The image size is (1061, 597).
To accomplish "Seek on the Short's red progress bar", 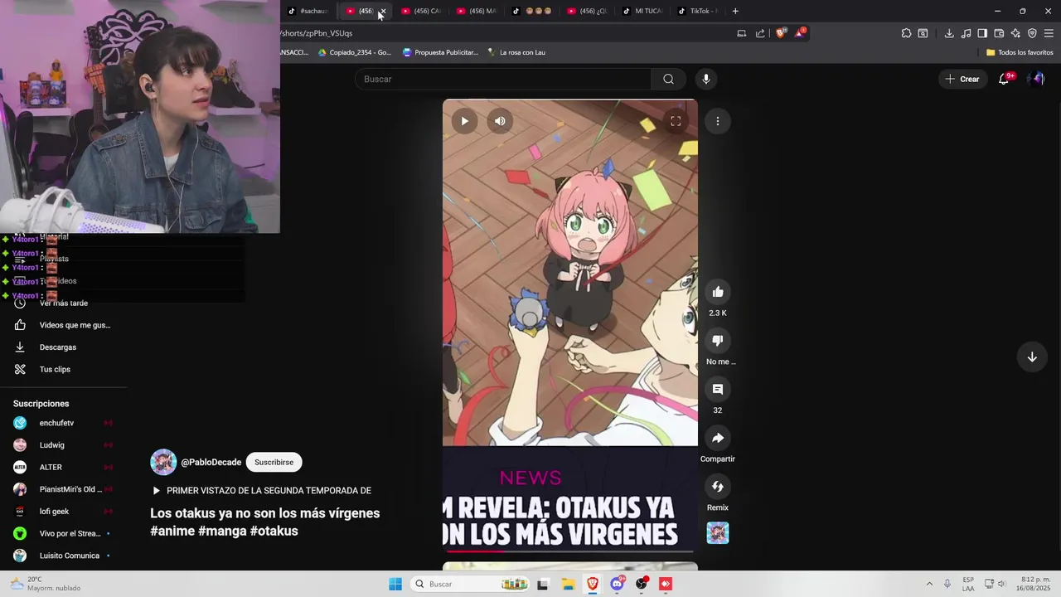I will pyautogui.click(x=569, y=550).
